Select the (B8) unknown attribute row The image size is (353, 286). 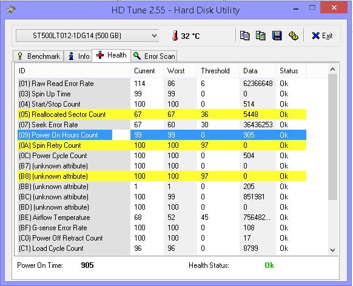(162, 176)
